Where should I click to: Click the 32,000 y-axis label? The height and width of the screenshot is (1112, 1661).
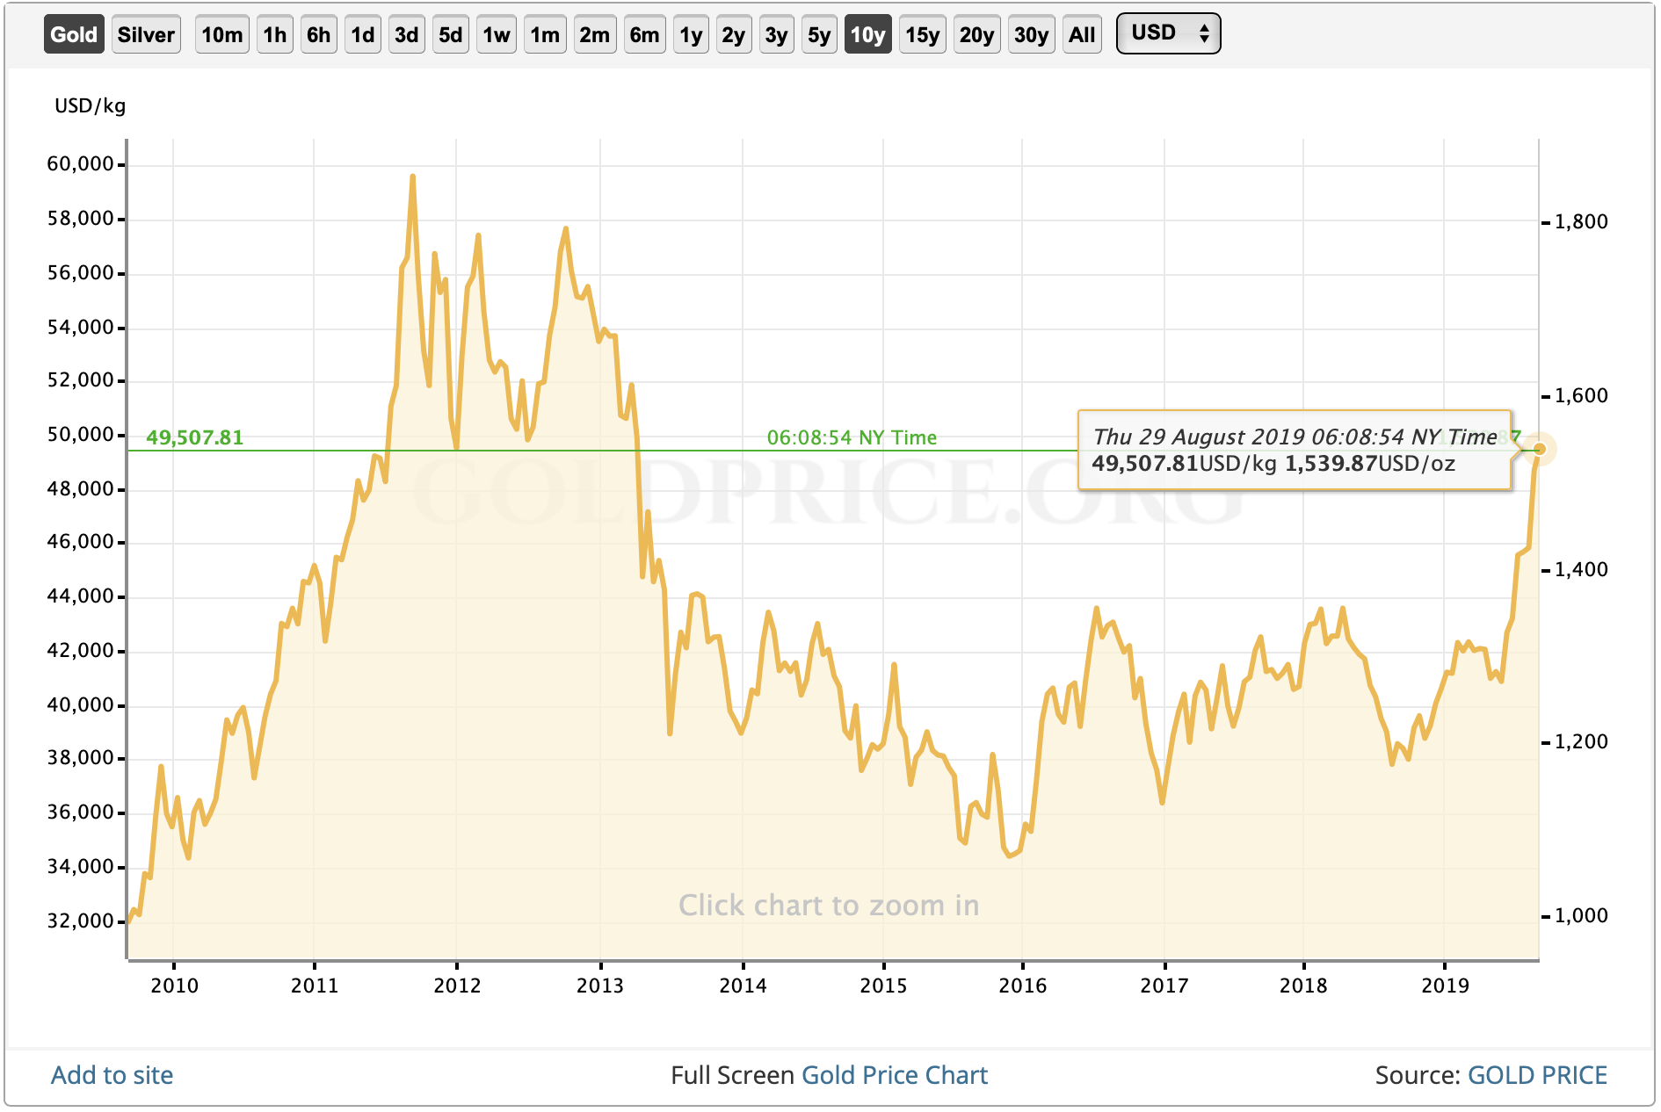pos(81,921)
